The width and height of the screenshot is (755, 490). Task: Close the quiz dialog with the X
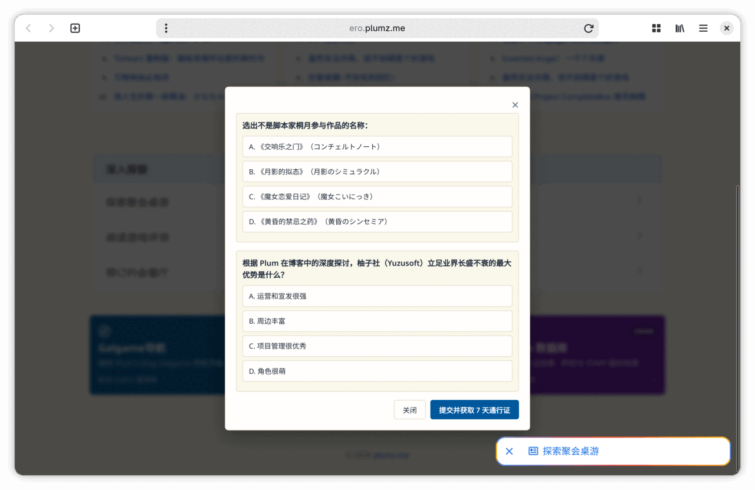click(x=515, y=105)
